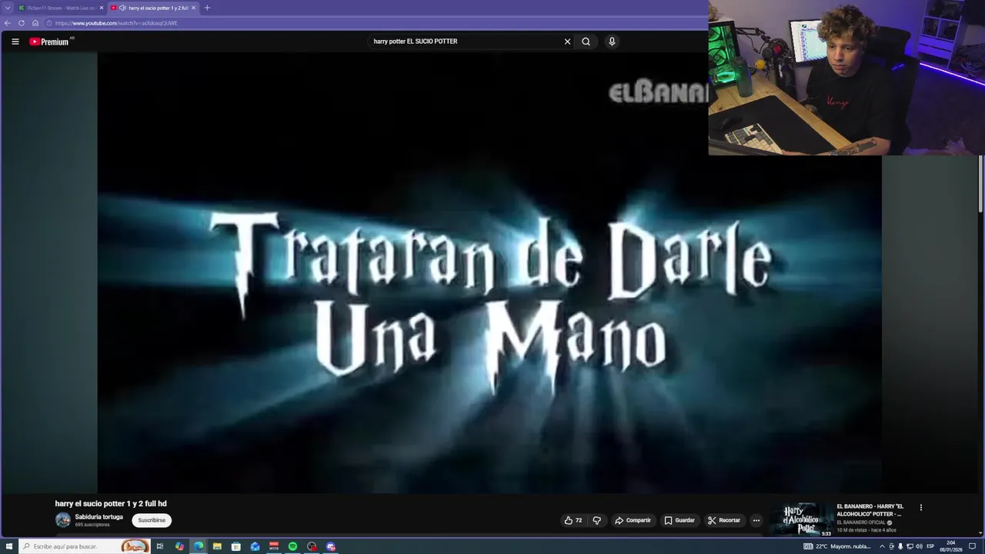Subscribe with the Suscribirse button
This screenshot has height=554, width=985.
[x=152, y=520]
